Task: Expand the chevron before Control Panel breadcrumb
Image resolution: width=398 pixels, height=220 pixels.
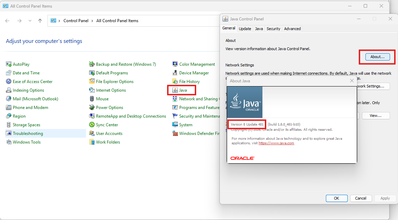Action: click(59, 21)
